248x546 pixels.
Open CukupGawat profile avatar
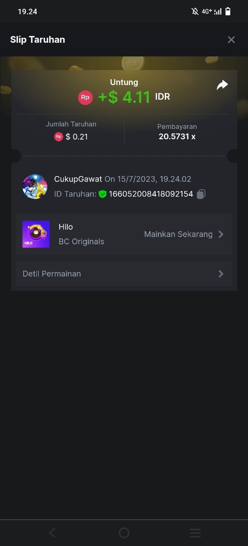pos(35,187)
